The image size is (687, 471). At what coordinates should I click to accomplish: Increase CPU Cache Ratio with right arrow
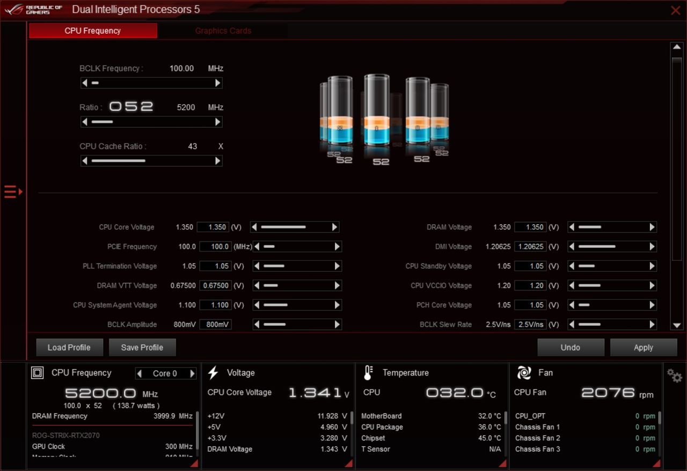click(x=217, y=160)
